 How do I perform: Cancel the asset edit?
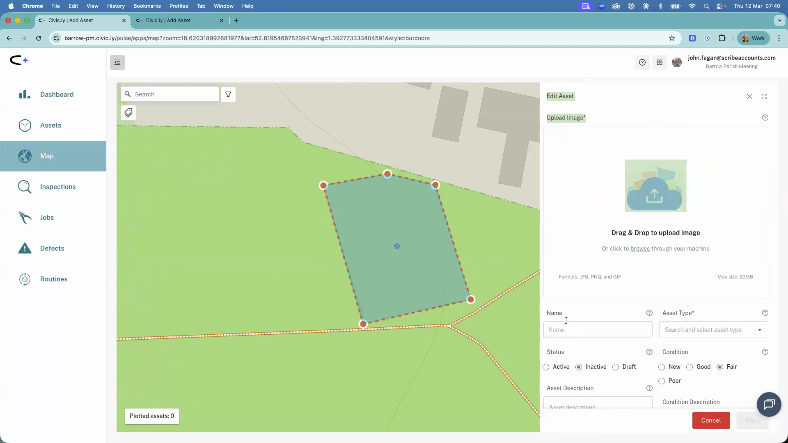coord(710,420)
